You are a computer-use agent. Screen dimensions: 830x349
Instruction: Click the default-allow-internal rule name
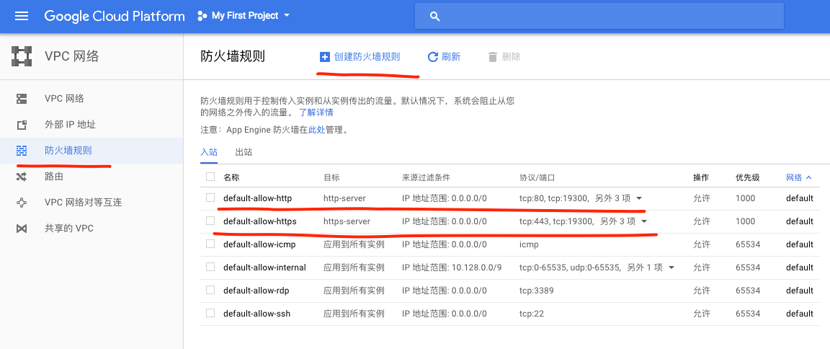pos(264,268)
